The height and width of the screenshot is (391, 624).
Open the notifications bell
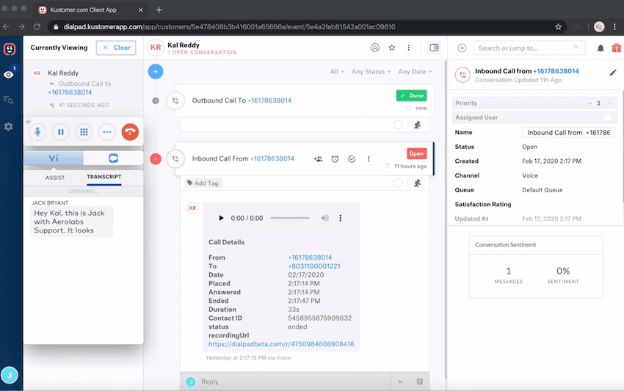pos(601,48)
